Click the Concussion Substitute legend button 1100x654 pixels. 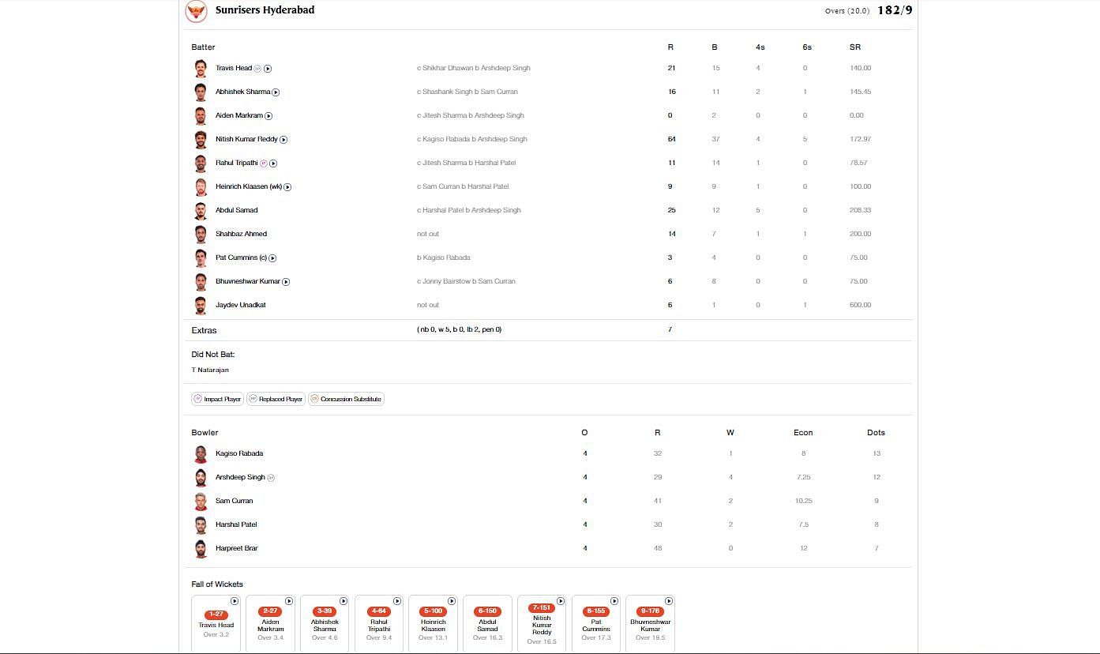pyautogui.click(x=346, y=399)
